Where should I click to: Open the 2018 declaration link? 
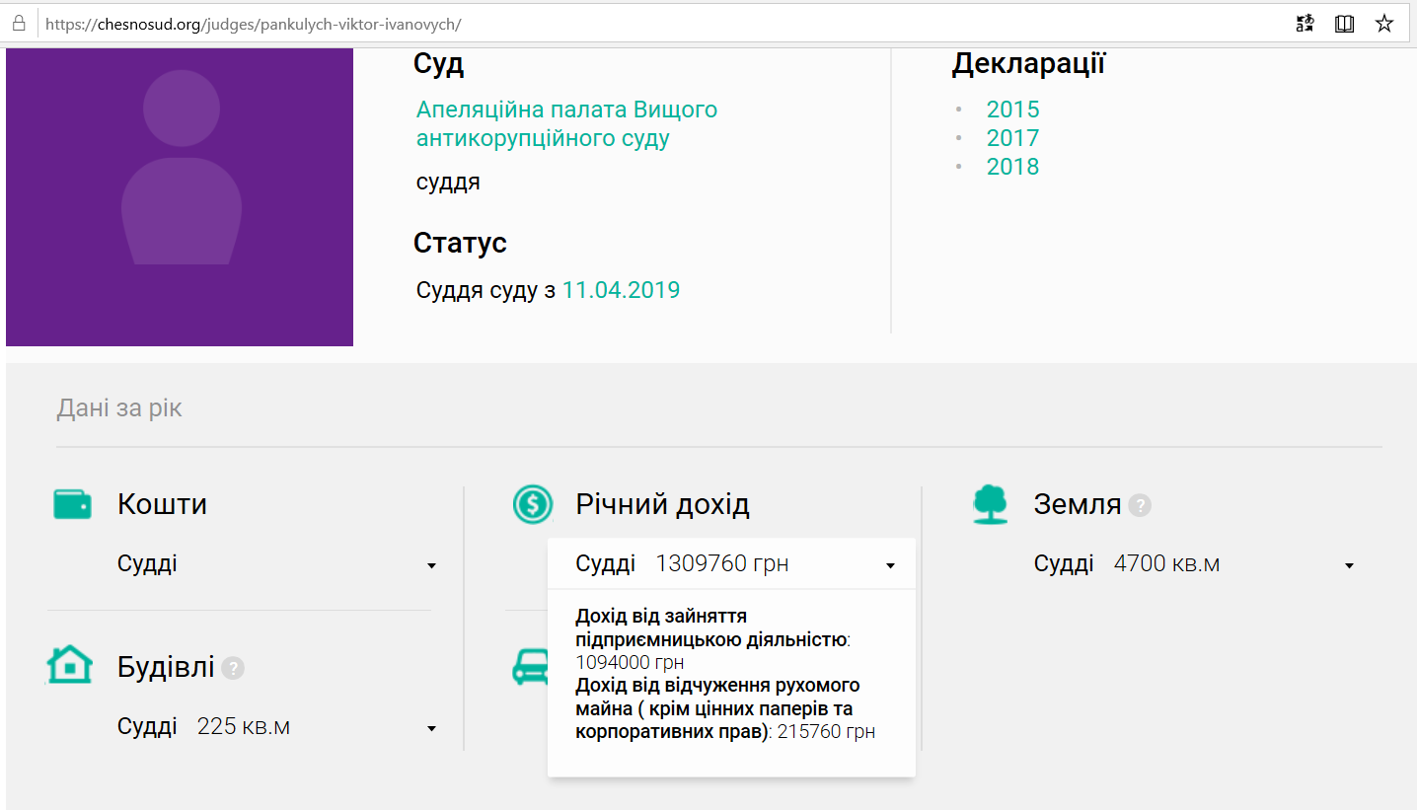pos(1012,167)
